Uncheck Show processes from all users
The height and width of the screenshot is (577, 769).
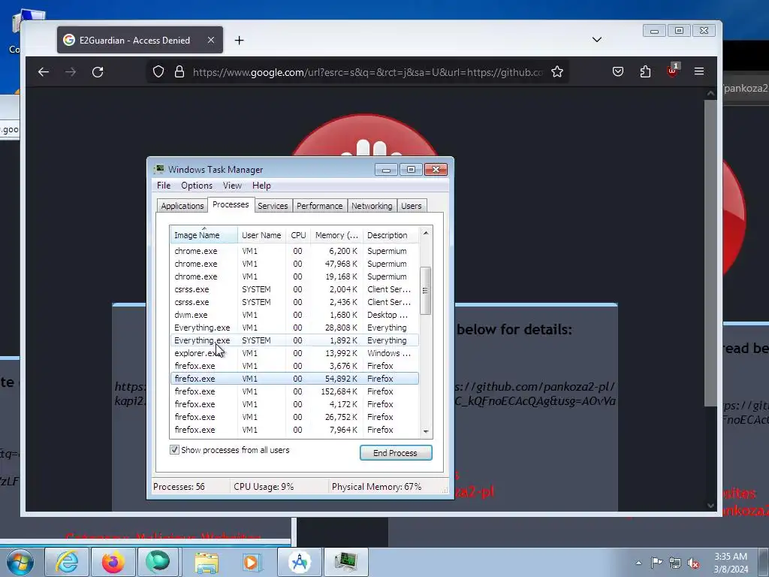tap(174, 450)
